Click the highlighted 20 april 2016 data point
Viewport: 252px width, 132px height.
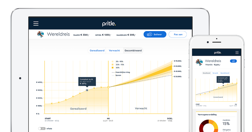87,90
